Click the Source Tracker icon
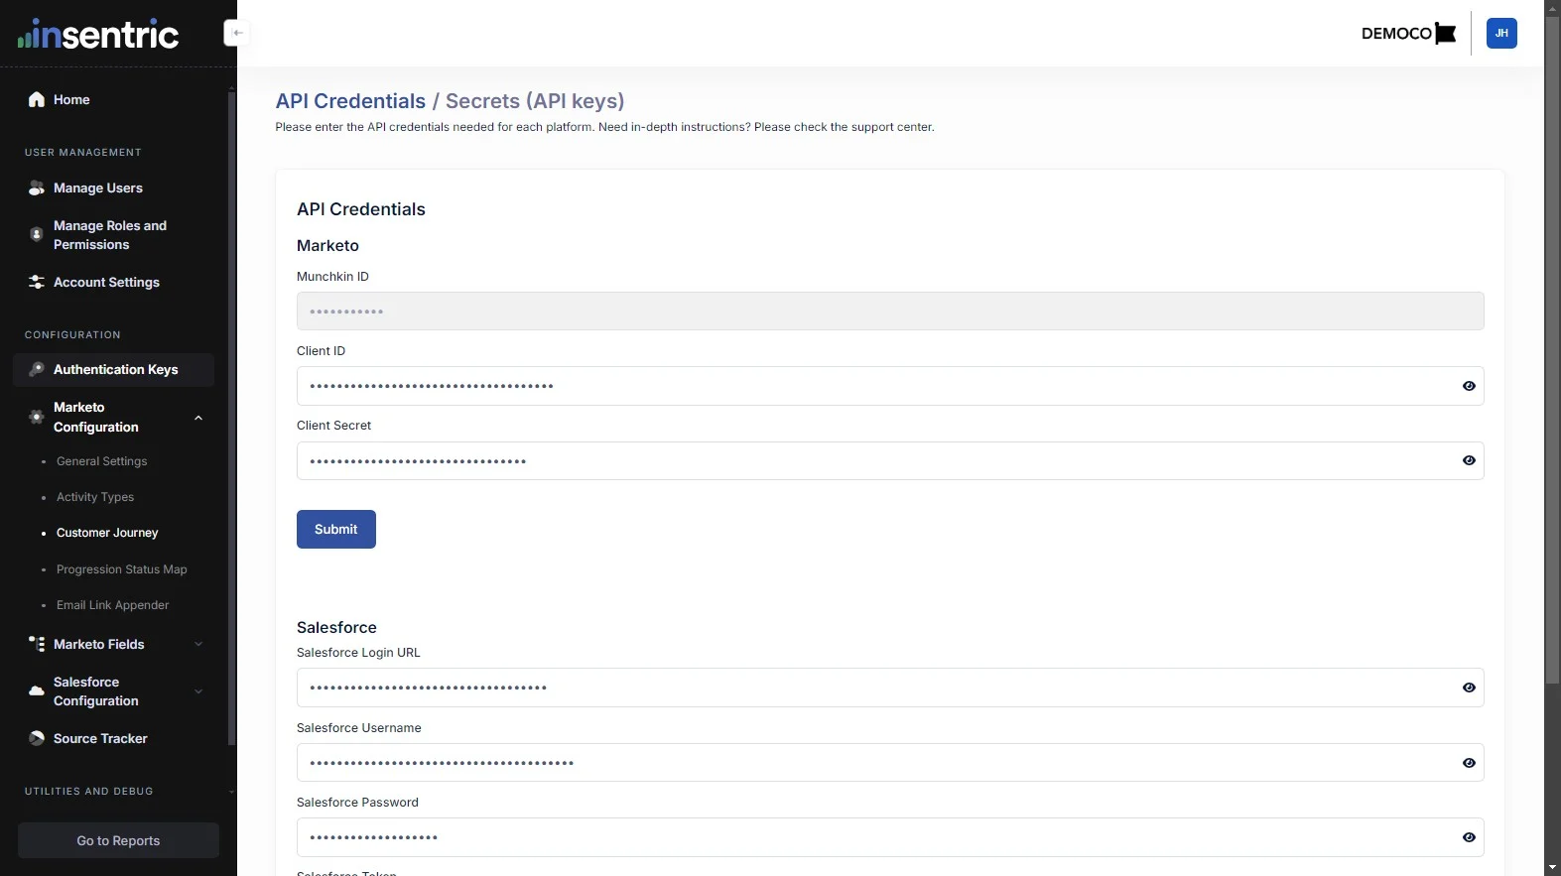Screen dimensions: 1561x876 (37, 739)
